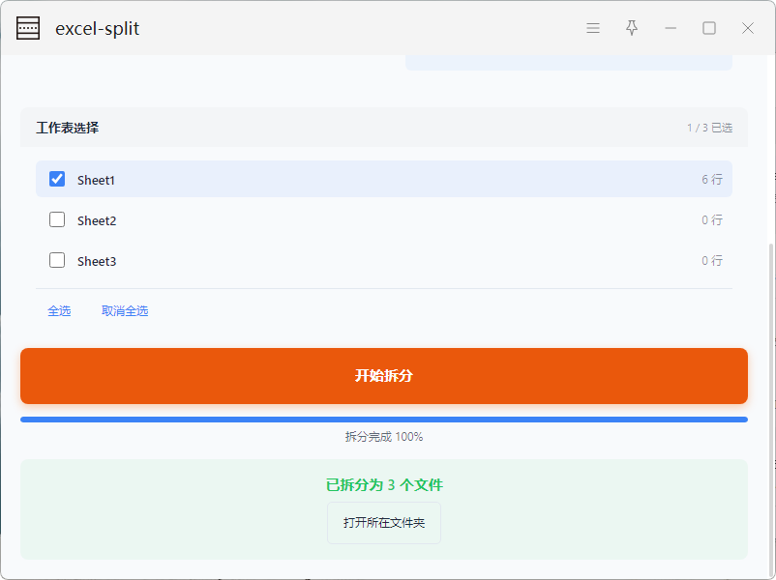Select the Sheet2 row label
776x580 pixels.
tap(97, 220)
